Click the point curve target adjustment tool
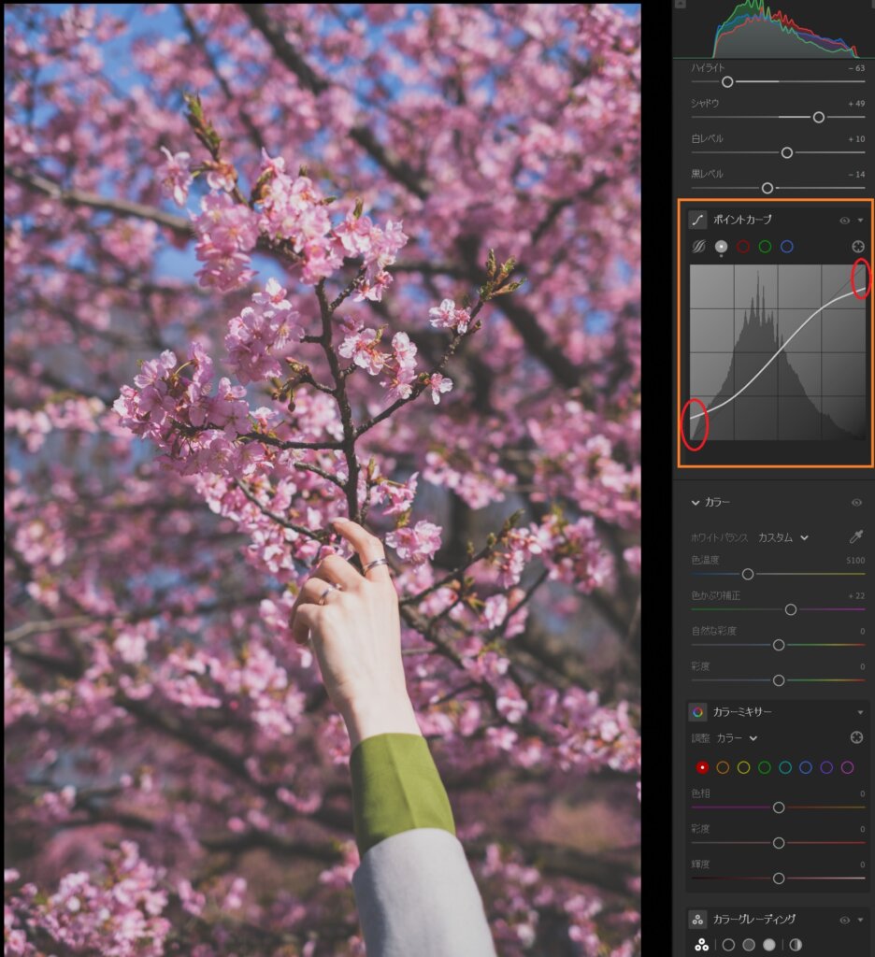Screen dimensions: 875x957 856,247
